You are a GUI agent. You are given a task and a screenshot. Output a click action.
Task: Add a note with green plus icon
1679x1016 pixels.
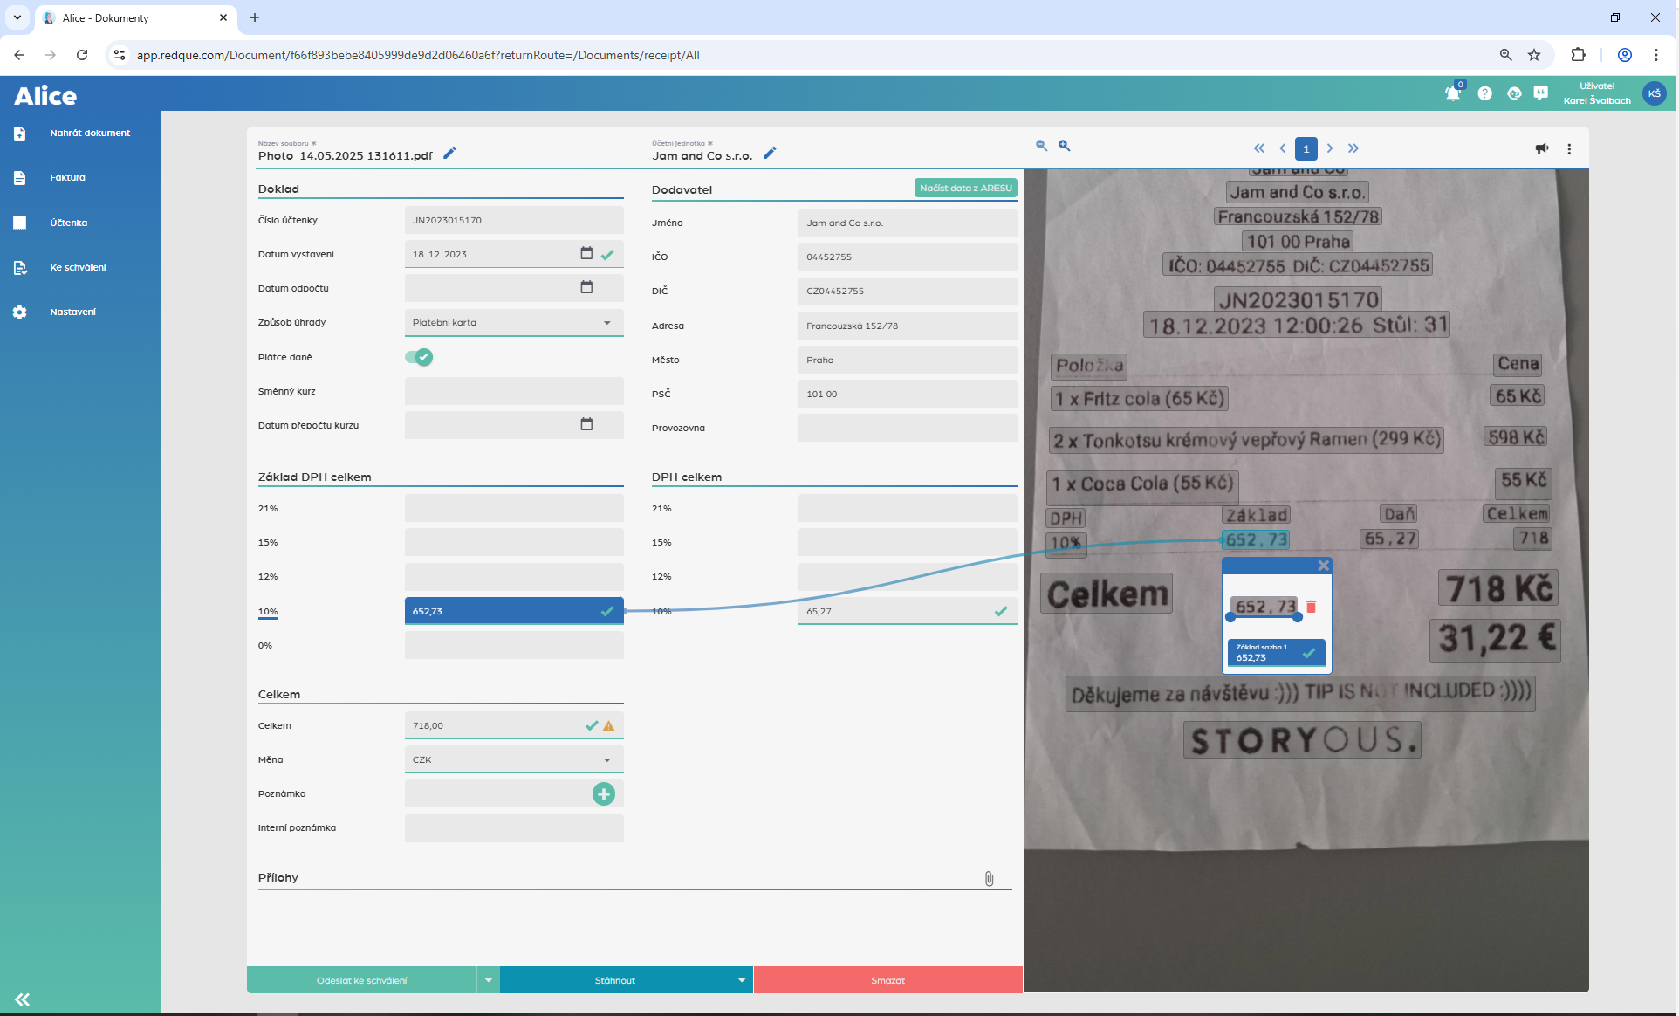coord(604,793)
